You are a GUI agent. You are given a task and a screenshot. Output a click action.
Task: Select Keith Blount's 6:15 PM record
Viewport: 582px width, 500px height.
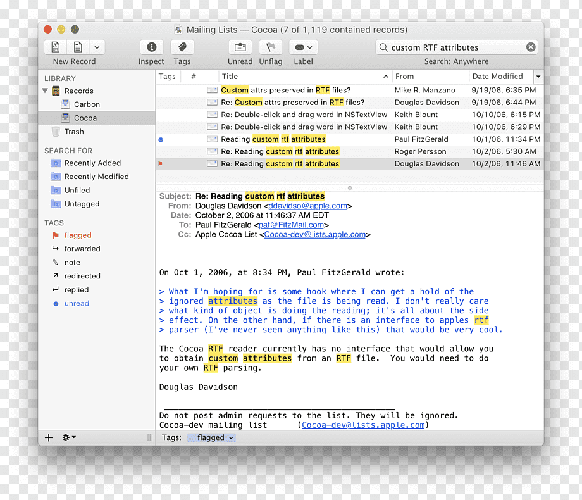point(350,115)
